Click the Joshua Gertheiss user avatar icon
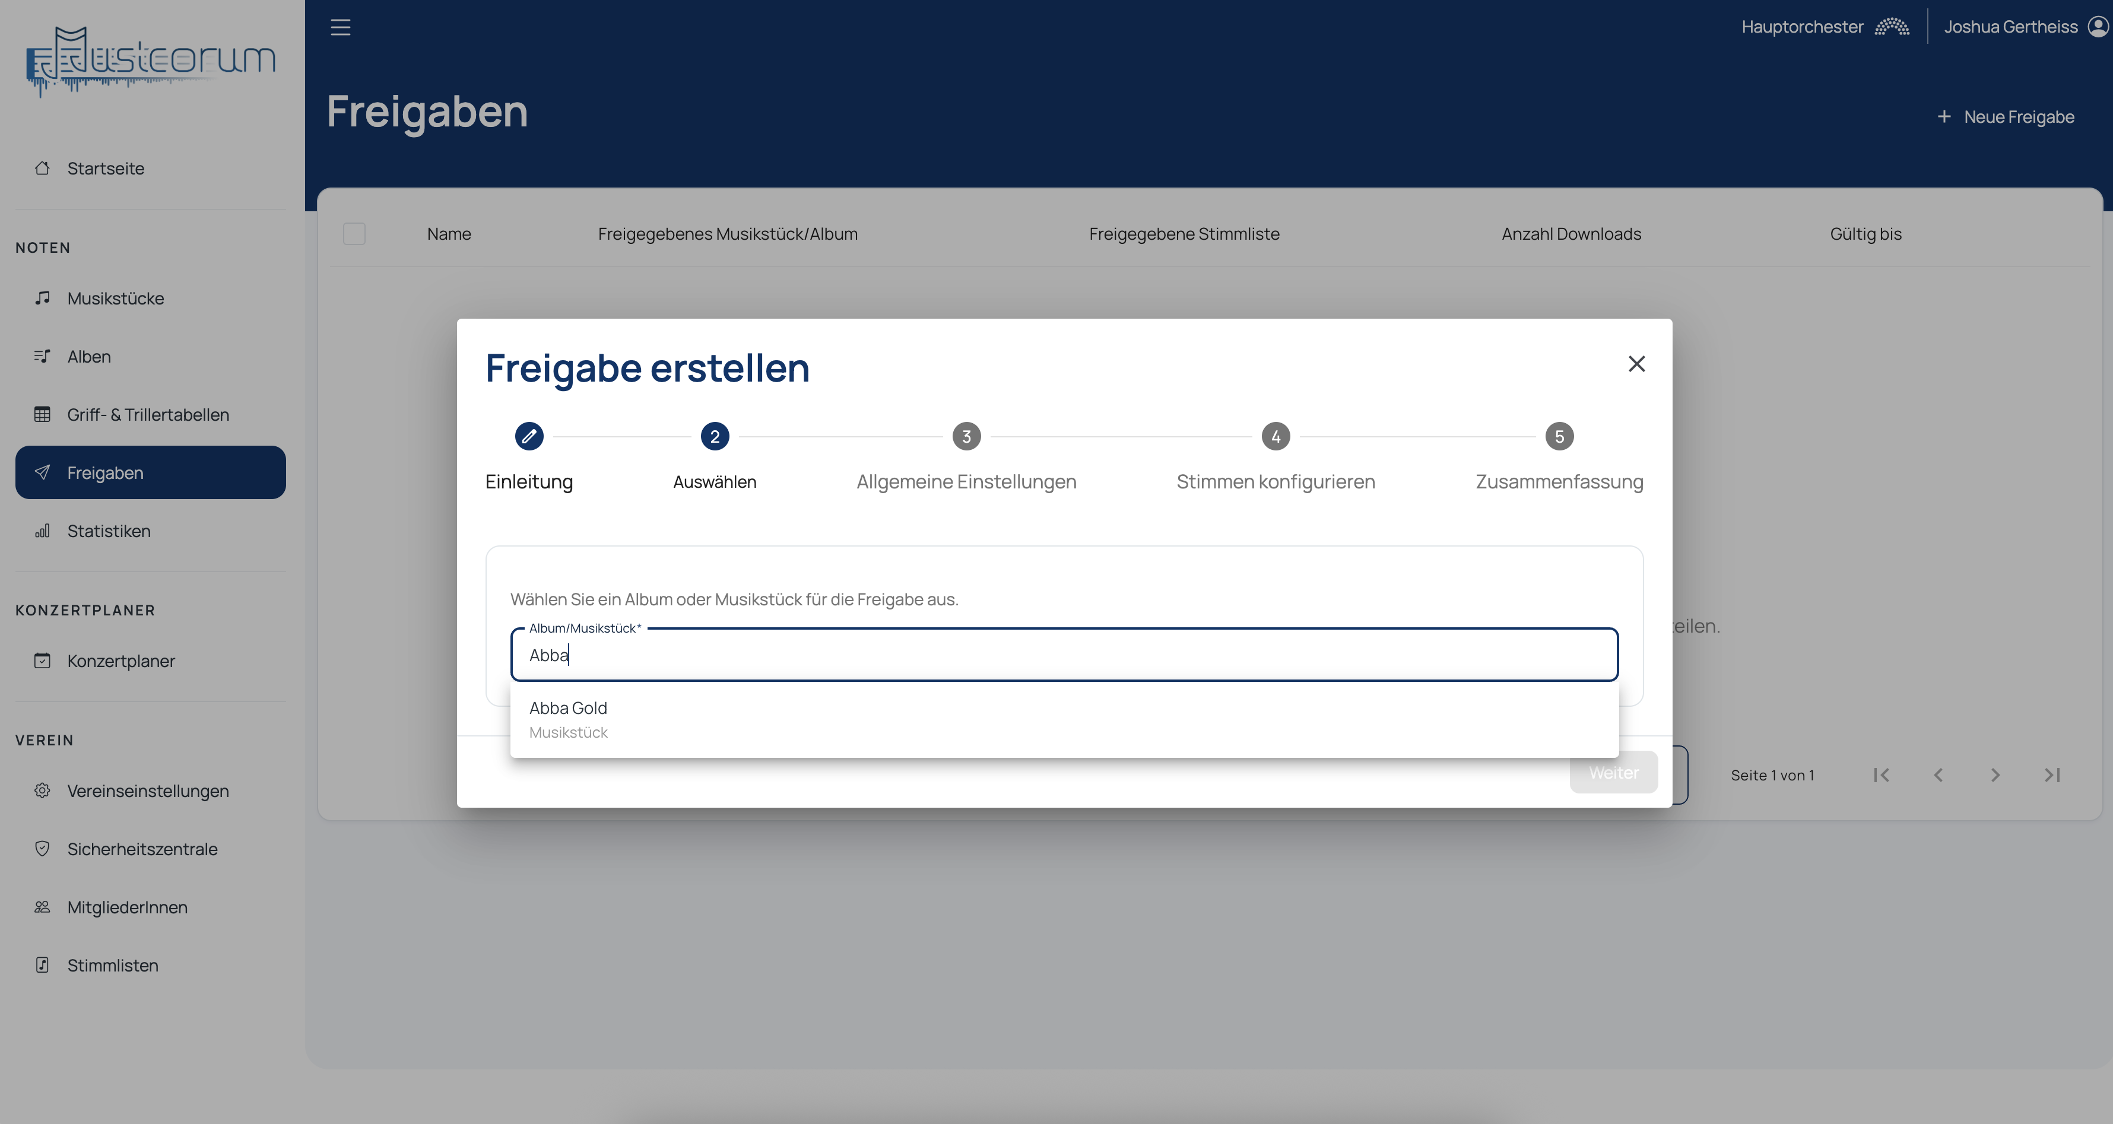2113x1124 pixels. pyautogui.click(x=2098, y=27)
